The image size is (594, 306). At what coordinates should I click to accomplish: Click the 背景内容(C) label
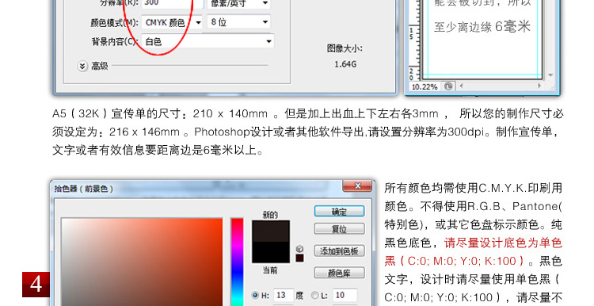[115, 41]
